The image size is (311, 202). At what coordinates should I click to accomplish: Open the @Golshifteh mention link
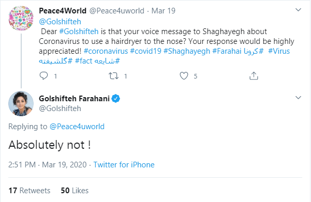60,22
